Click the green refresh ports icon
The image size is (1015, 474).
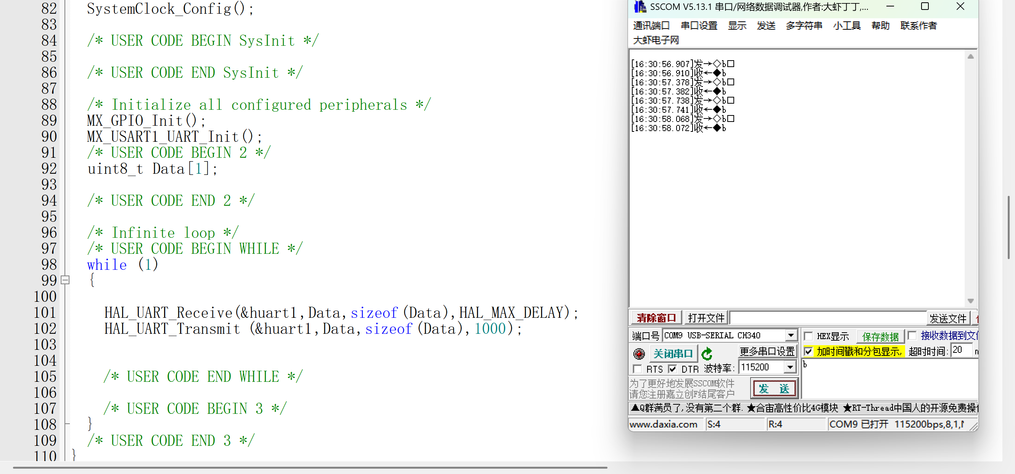coord(707,354)
